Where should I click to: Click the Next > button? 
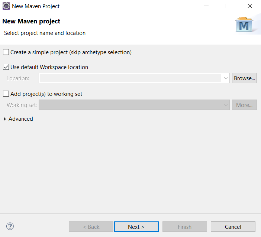[x=136, y=227]
